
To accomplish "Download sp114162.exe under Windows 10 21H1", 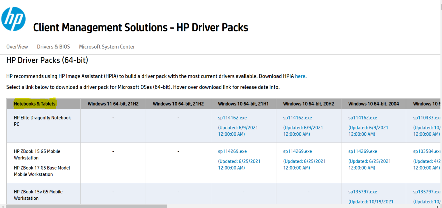I will click(233, 118).
